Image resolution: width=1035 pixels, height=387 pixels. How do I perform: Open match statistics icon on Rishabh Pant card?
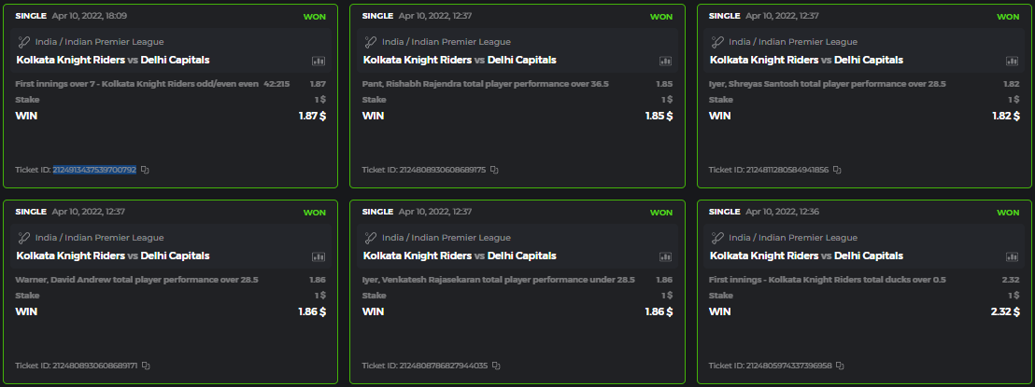point(666,61)
